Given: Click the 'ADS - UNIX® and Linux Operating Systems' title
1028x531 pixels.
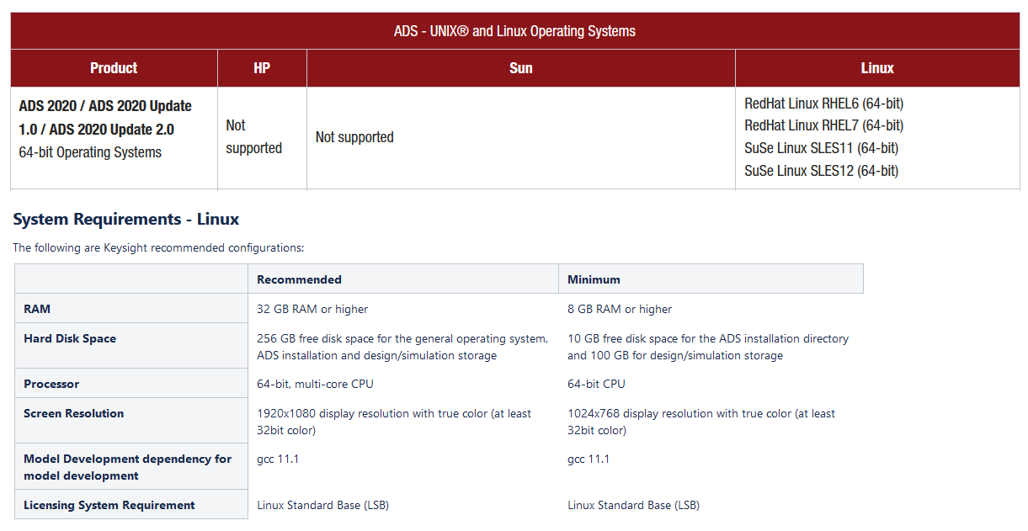Looking at the screenshot, I should (x=514, y=31).
